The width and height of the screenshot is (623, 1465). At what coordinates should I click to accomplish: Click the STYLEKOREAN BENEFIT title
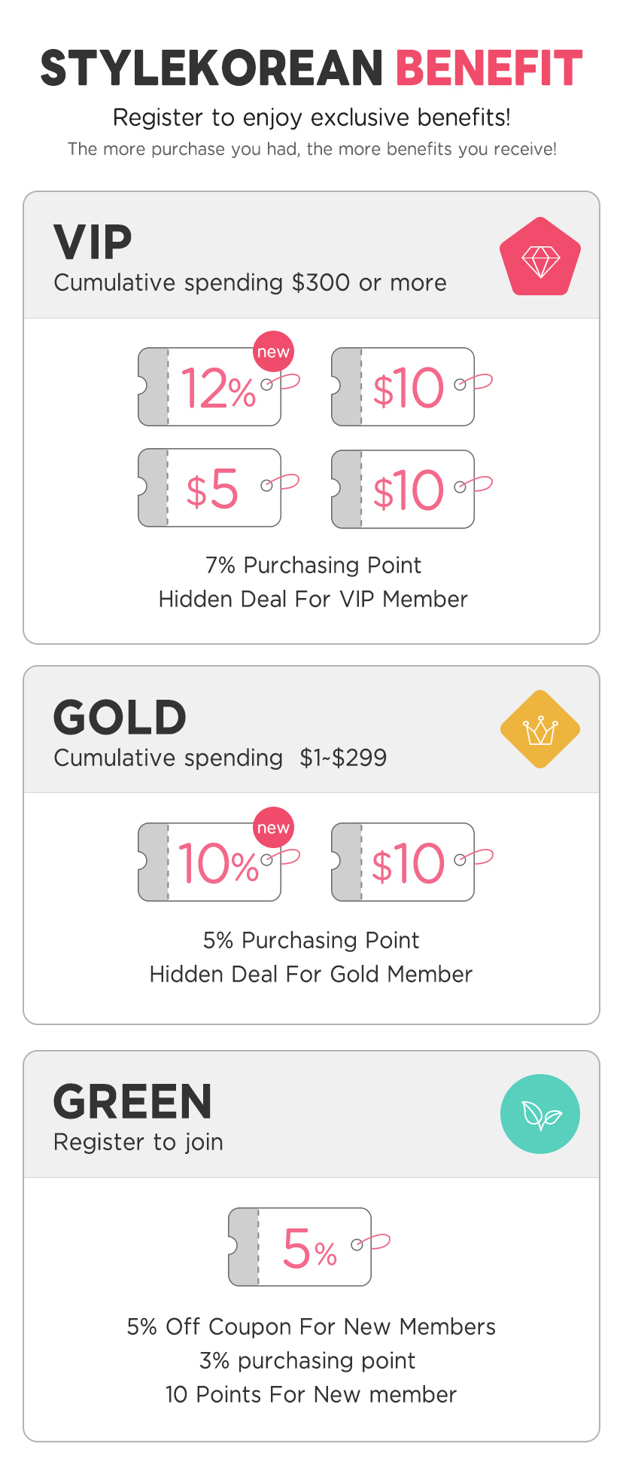311,68
